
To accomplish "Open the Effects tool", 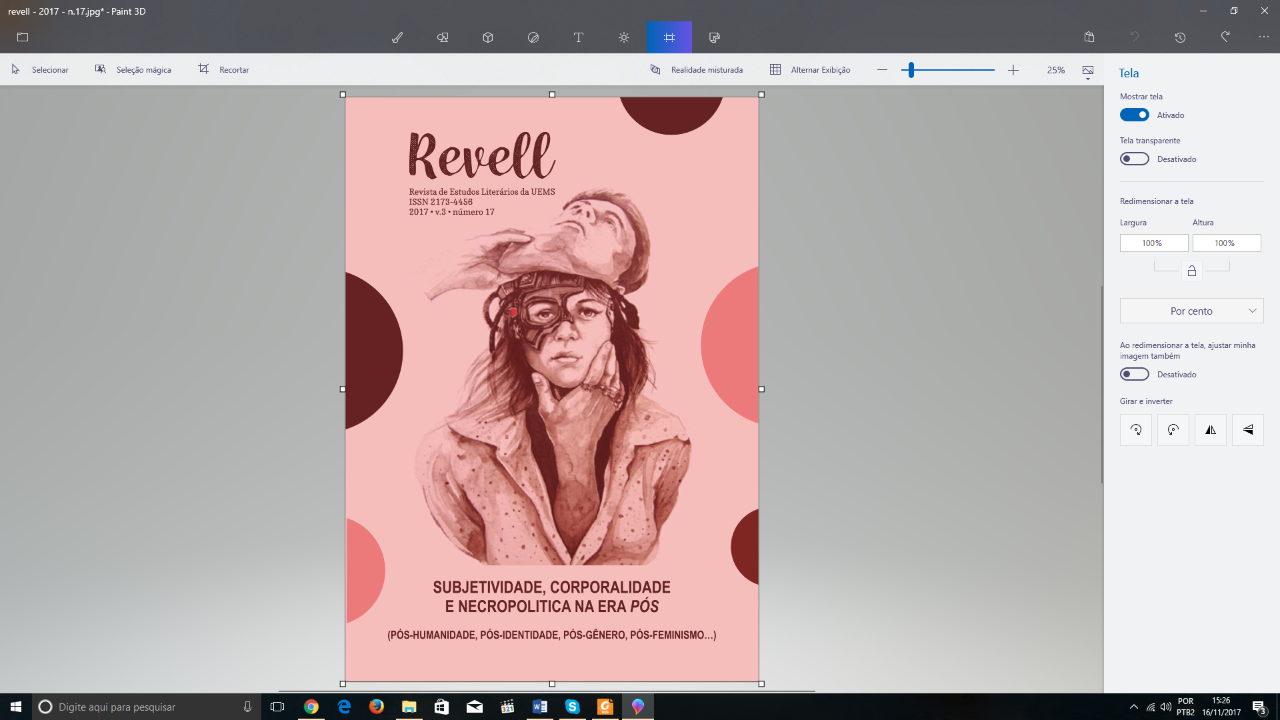I will [624, 37].
